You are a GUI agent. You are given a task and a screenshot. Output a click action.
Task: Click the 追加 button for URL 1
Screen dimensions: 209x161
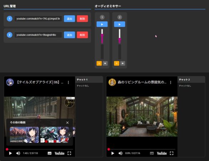[x=69, y=19]
